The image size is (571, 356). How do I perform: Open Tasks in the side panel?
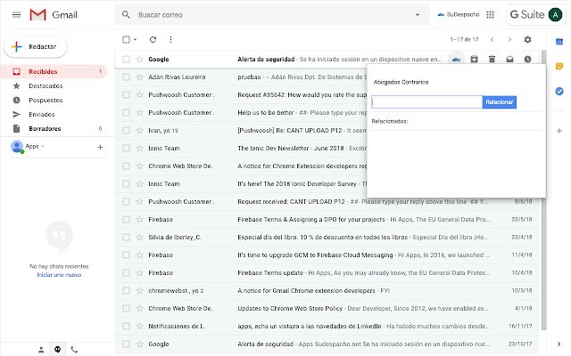click(x=559, y=91)
